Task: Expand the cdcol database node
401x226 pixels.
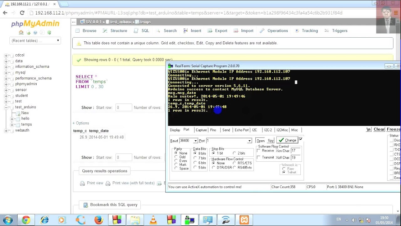Action: pyautogui.click(x=6, y=55)
